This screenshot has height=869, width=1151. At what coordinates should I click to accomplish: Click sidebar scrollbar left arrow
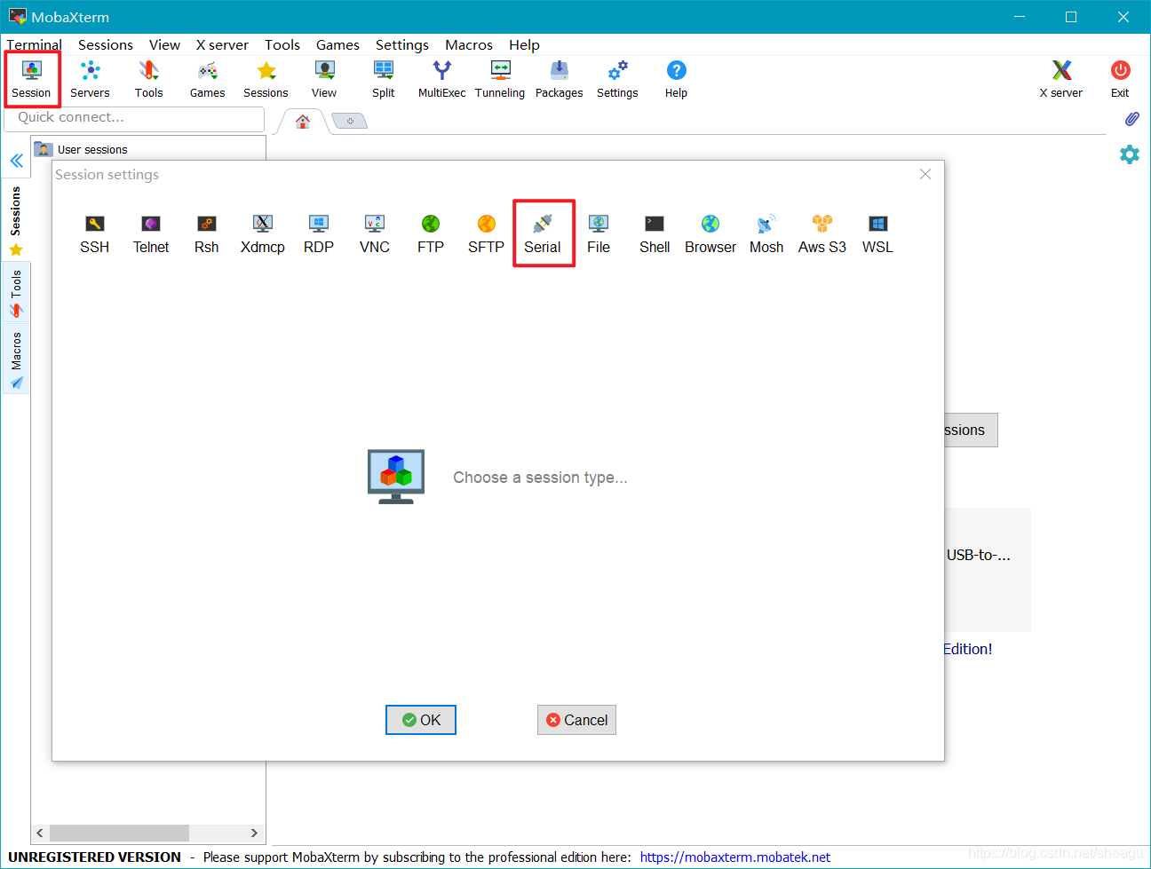pos(40,833)
